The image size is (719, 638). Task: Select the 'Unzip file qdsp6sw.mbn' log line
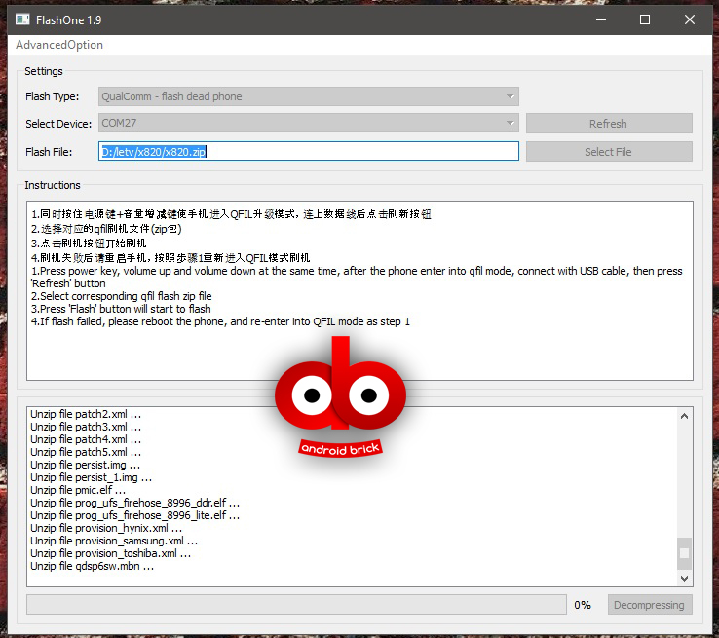pos(92,566)
